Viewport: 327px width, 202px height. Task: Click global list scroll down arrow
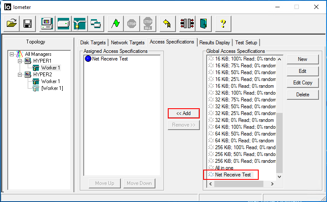pos(280,177)
